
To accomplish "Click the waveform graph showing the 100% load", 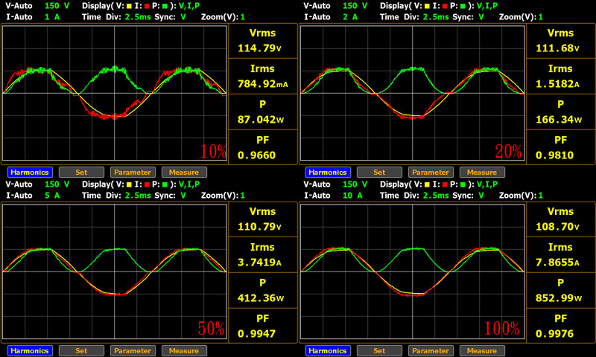I will click(413, 271).
